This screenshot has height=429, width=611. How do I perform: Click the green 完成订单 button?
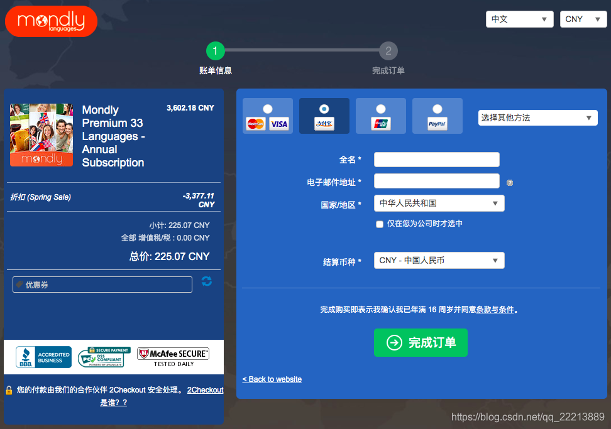click(421, 342)
